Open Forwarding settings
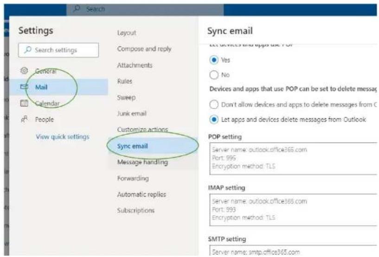The width and height of the screenshot is (379, 257). coord(133,178)
